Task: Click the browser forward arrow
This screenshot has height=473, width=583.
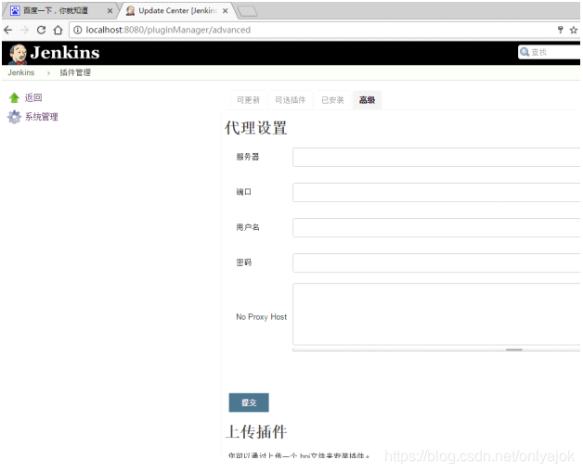Action: (x=24, y=30)
